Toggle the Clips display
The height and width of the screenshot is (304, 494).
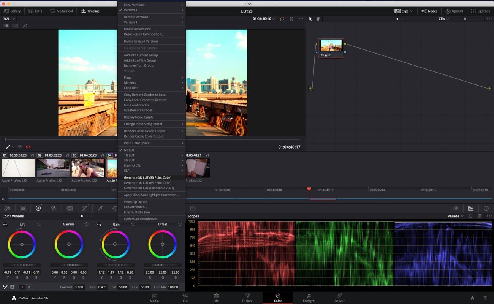coord(403,11)
